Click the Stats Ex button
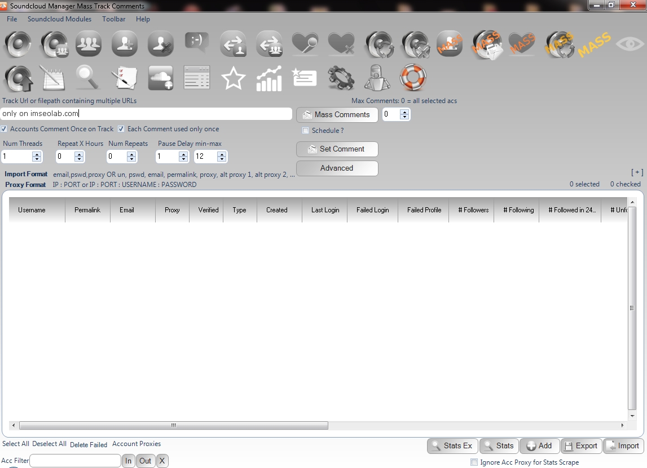 pyautogui.click(x=452, y=445)
